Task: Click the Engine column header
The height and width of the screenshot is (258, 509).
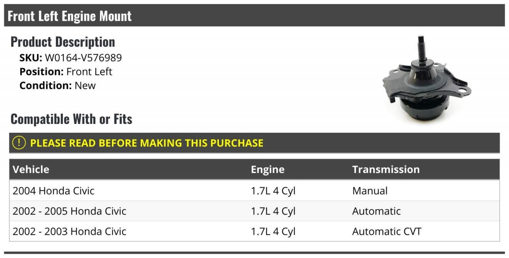Action: pos(268,170)
